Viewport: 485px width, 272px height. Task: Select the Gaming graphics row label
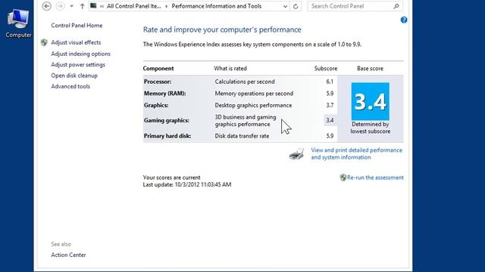point(167,121)
